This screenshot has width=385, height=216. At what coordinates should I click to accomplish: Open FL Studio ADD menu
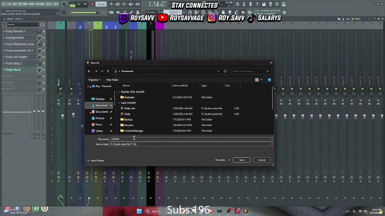[x=15, y=4]
